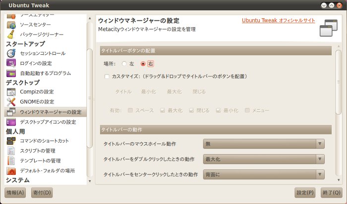
Task: Open the マウスホイール動作 dropdown
Action: coord(264,144)
